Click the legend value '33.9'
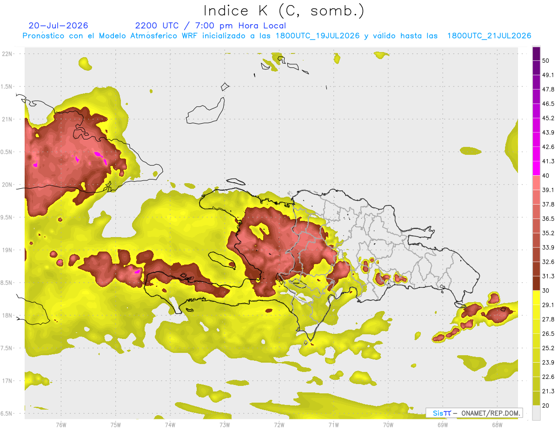This screenshot has width=558, height=431. (x=548, y=247)
